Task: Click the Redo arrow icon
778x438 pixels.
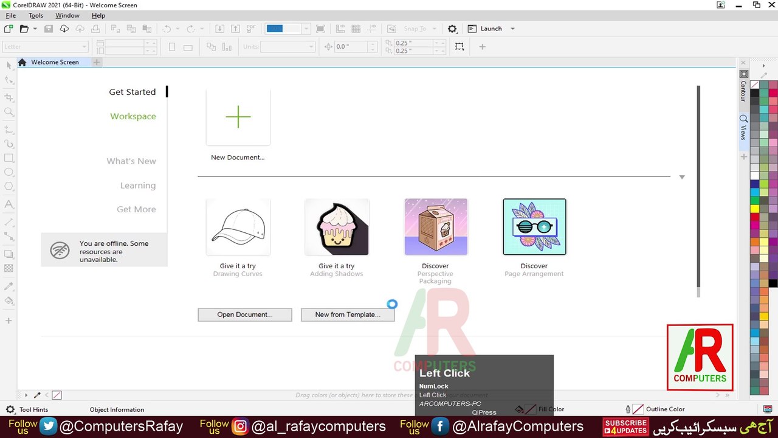Action: coord(191,29)
